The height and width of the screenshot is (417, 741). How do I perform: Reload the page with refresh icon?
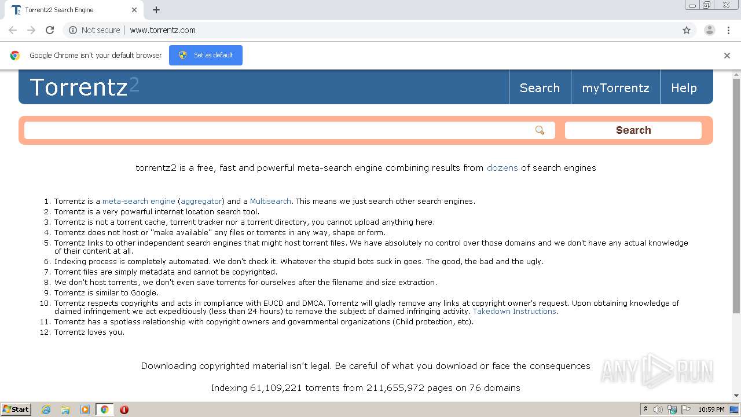tap(50, 30)
